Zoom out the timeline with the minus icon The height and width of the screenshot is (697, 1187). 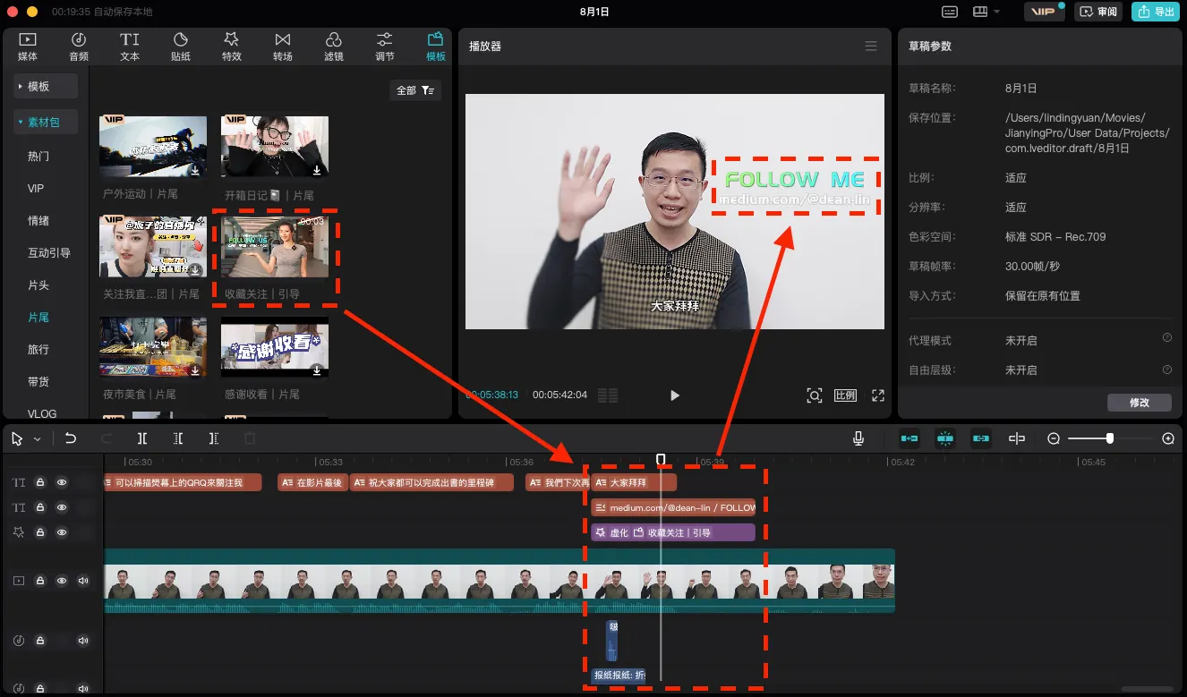[1054, 438]
